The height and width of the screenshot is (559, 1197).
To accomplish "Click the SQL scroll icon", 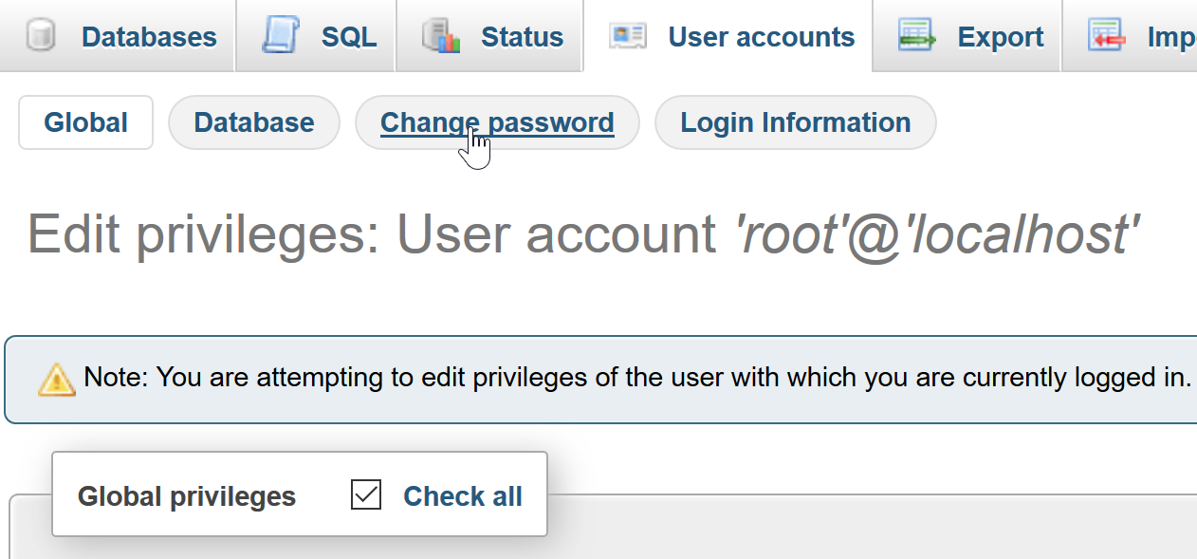I will [x=280, y=36].
